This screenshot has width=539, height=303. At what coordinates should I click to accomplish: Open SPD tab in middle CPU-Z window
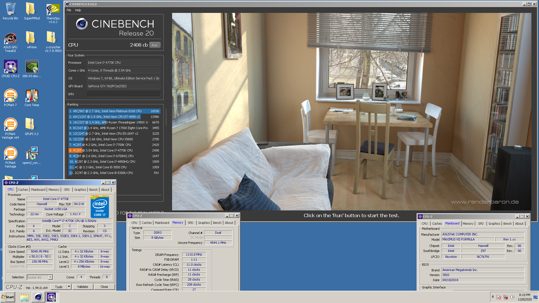pos(191,223)
